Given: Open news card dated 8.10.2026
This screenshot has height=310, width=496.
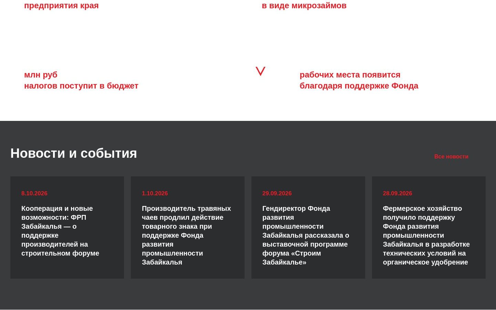Looking at the screenshot, I should [67, 227].
